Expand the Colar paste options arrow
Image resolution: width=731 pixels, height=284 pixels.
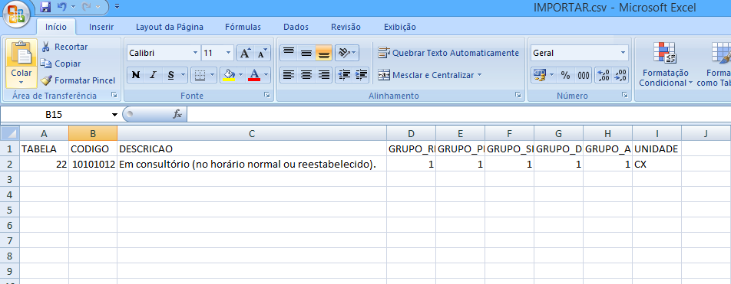[21, 83]
